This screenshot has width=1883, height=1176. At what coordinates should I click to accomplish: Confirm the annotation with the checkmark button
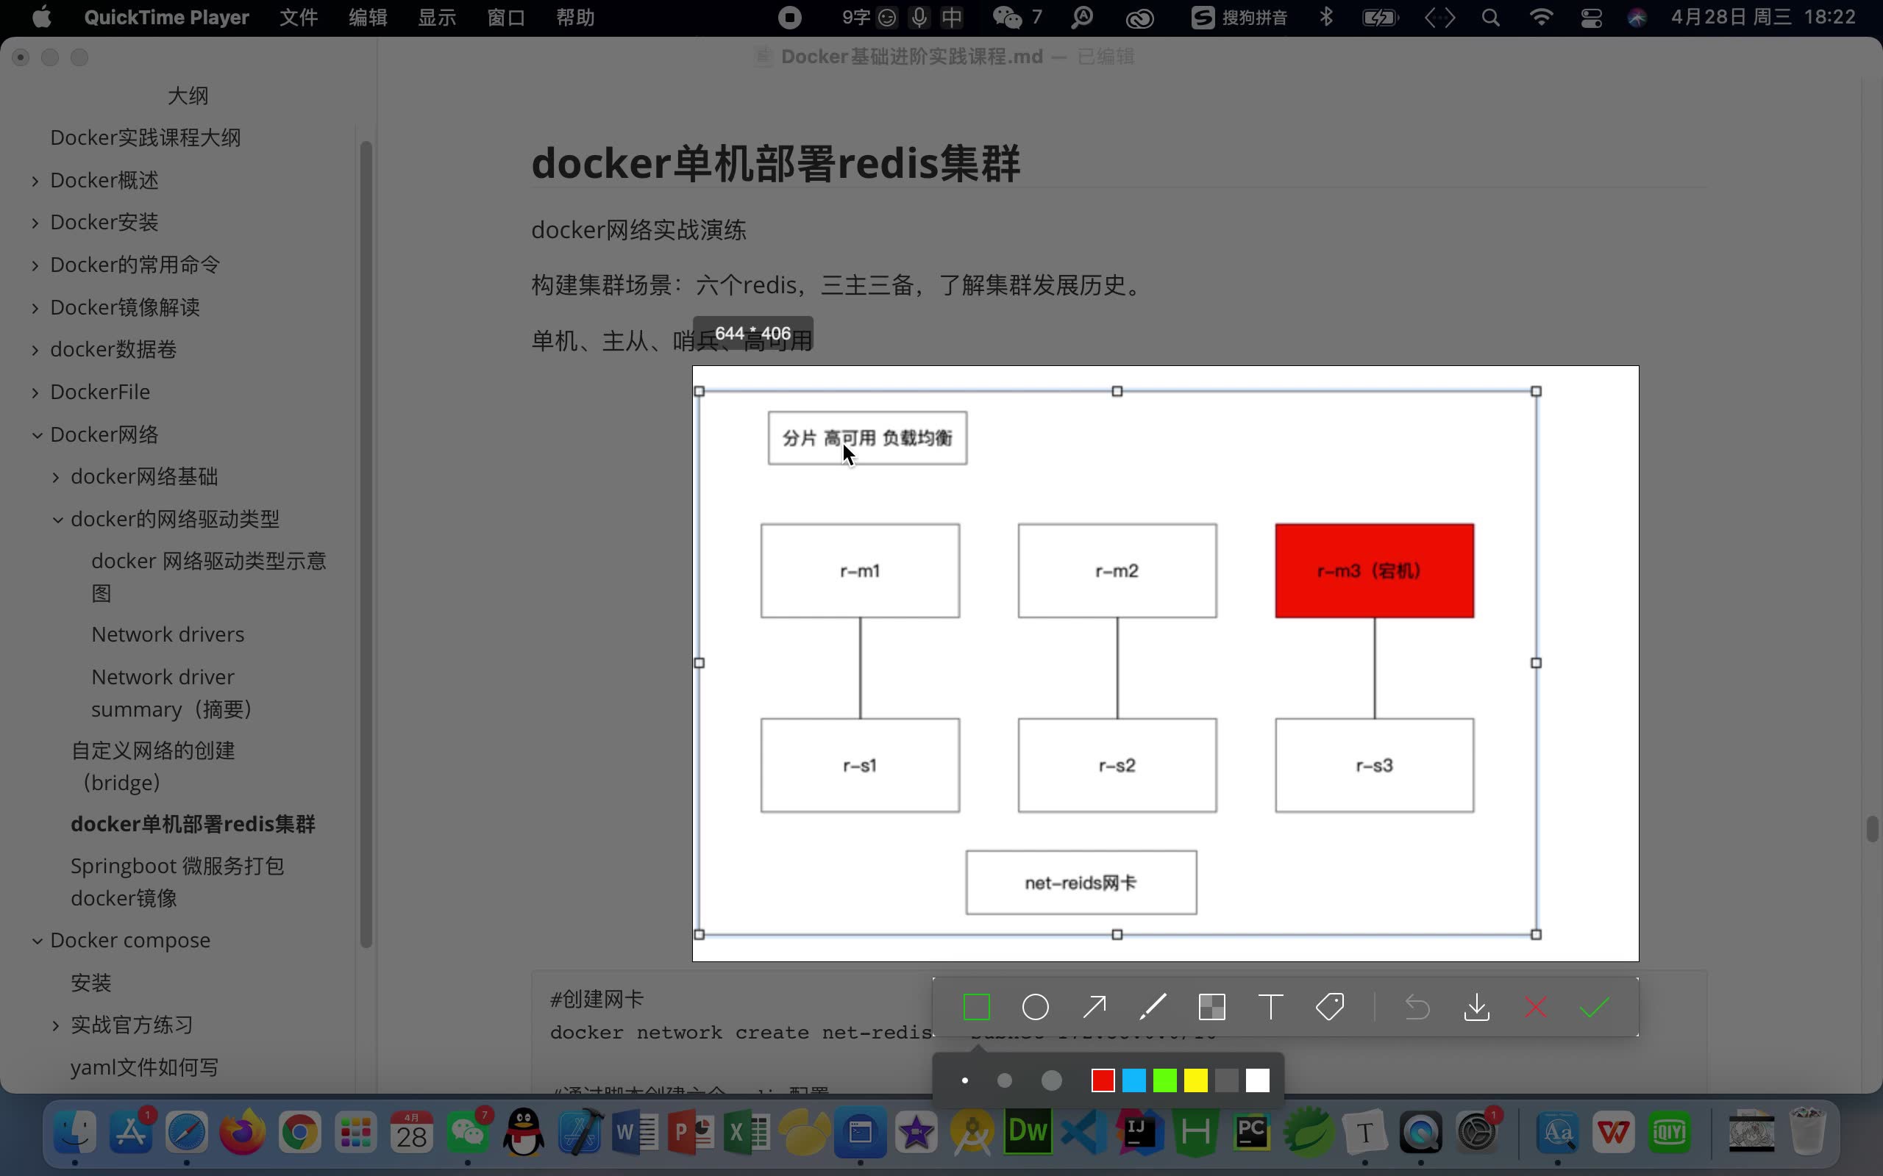click(1595, 1006)
